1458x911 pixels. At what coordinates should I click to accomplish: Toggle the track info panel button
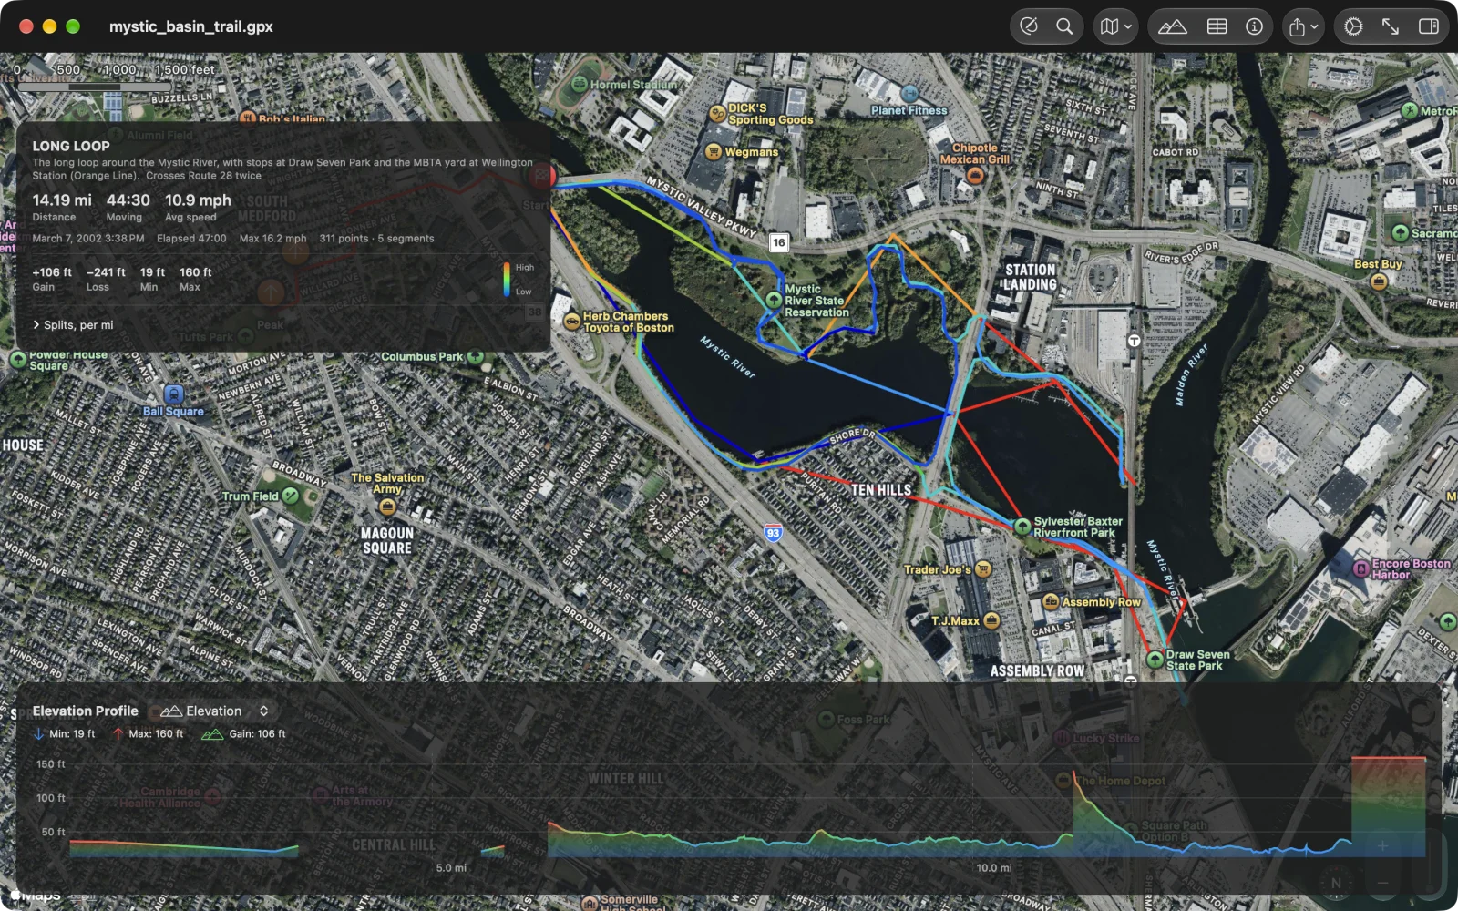click(x=1254, y=26)
